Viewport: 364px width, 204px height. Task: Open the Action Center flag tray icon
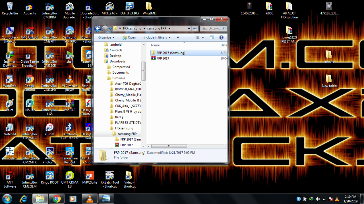click(331, 199)
